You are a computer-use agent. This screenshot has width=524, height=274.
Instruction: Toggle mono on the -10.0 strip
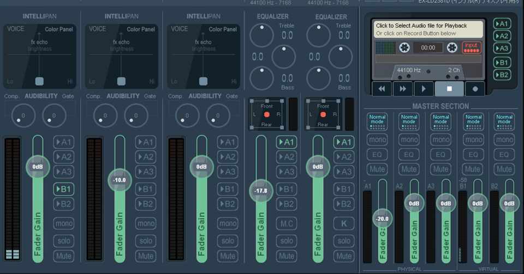pyautogui.click(x=145, y=223)
